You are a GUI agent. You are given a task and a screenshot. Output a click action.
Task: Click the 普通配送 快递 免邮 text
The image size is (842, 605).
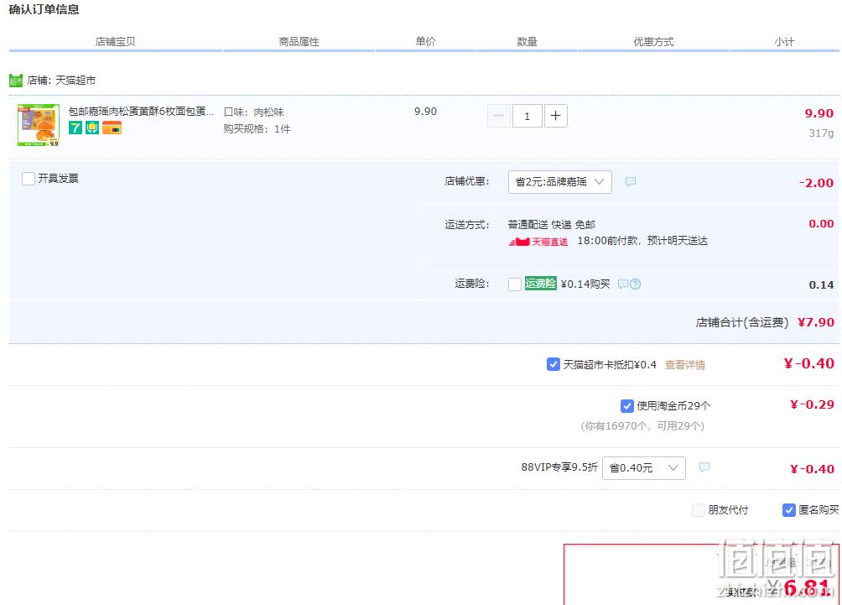[552, 225]
